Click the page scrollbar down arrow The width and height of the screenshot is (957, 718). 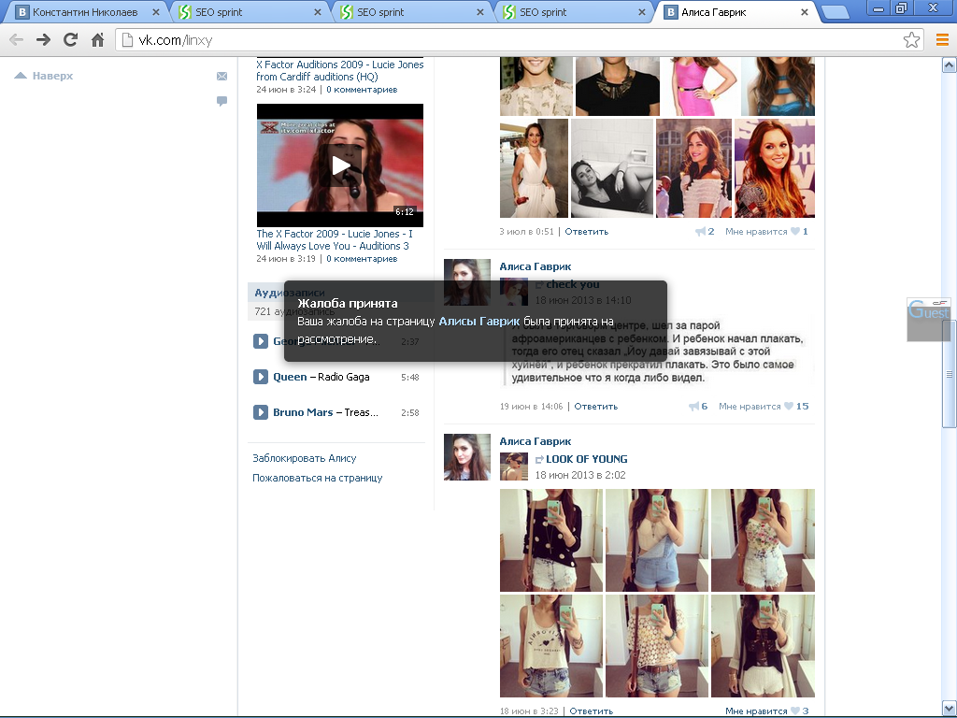[950, 709]
